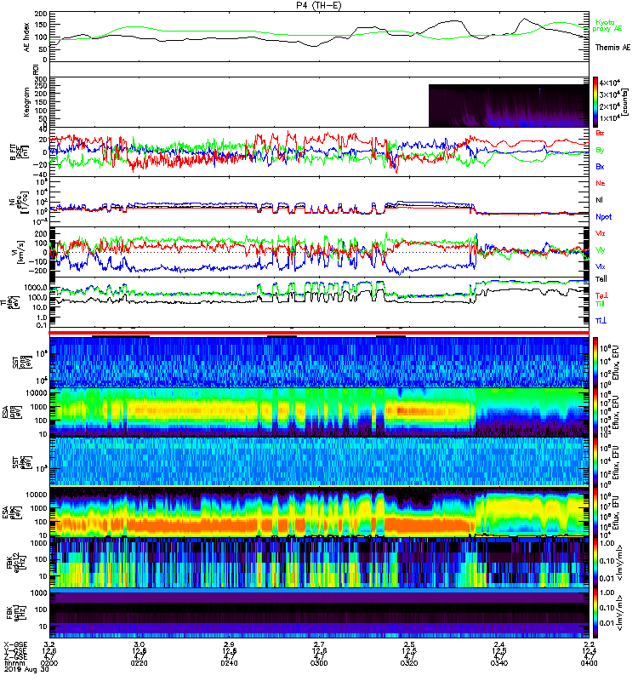Select the Themis AE legend label

612,48
